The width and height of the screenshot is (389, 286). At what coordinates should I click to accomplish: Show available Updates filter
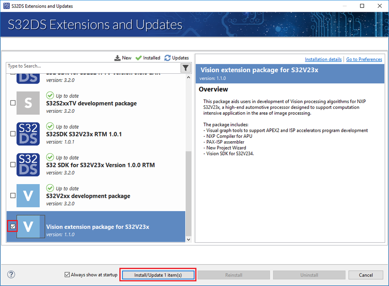click(177, 58)
